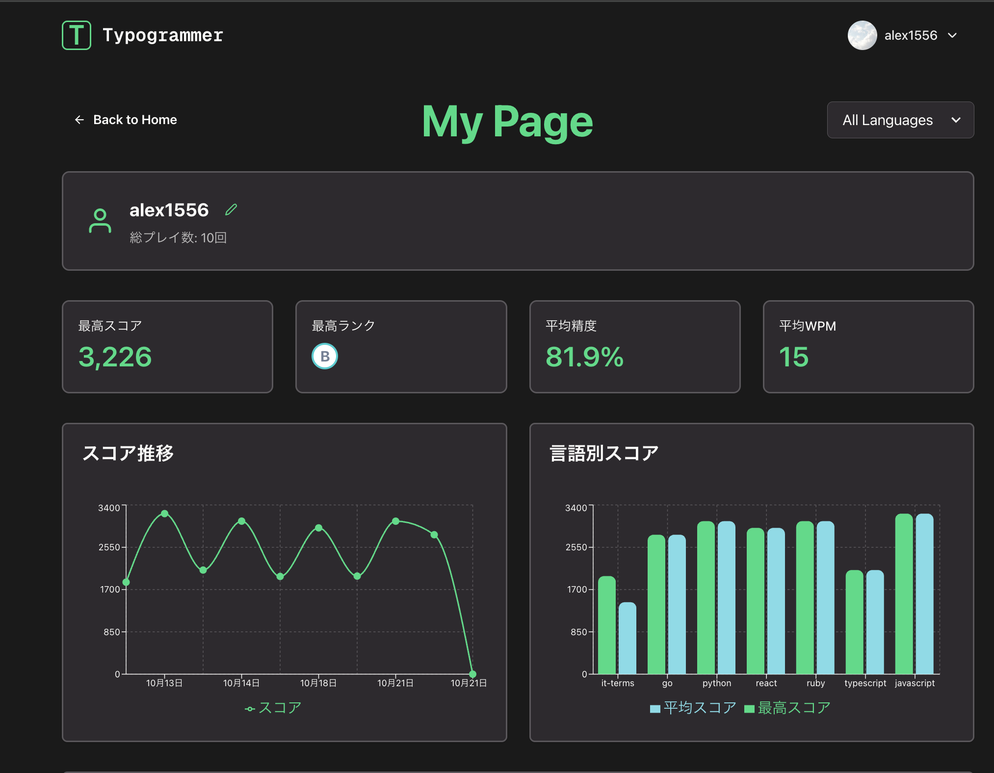Expand the alex1556 account menu chevron
The image size is (994, 773).
point(952,35)
